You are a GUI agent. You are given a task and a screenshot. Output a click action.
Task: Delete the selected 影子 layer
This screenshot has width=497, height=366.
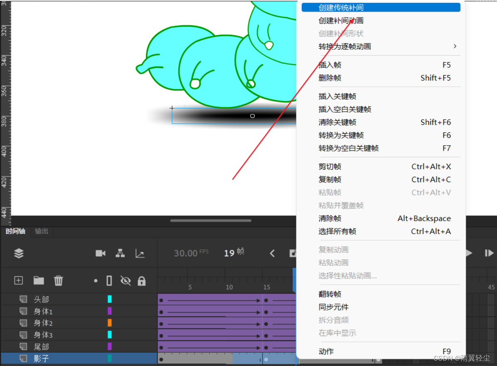[x=59, y=281]
